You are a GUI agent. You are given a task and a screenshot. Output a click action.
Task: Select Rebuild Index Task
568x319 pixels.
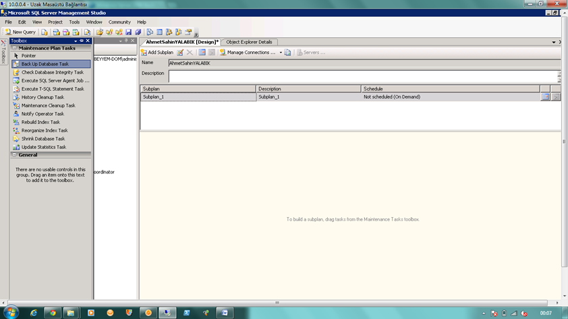pyautogui.click(x=51, y=122)
